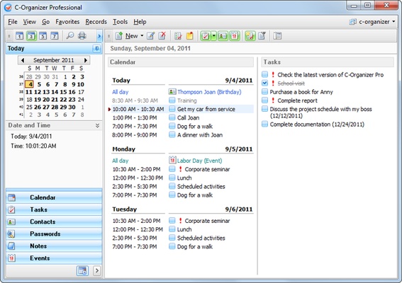
Task: Check off 'Check the latest version' task
Action: click(265, 74)
